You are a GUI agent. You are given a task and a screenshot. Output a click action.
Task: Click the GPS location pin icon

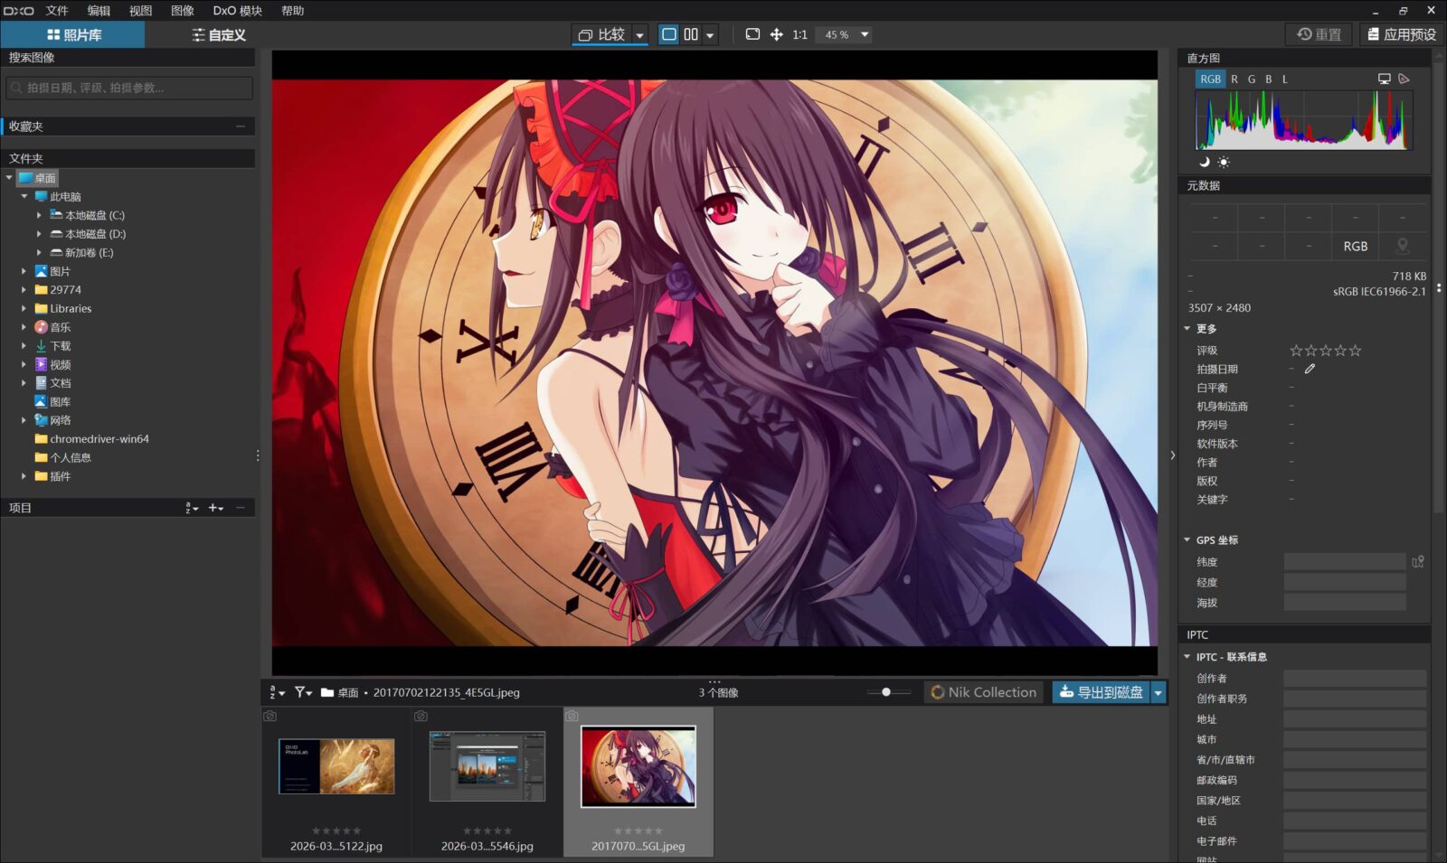(1403, 246)
